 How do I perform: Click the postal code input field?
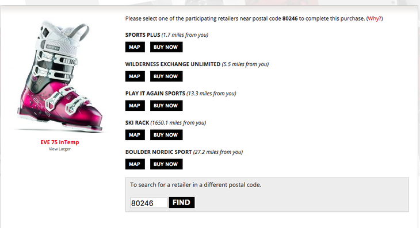[x=148, y=203]
